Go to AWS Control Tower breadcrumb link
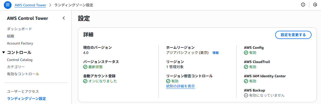The height and width of the screenshot is (104, 321). click(x=30, y=5)
